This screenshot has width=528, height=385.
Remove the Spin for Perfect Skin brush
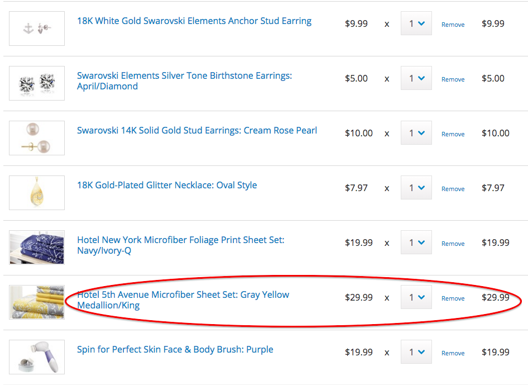click(453, 353)
